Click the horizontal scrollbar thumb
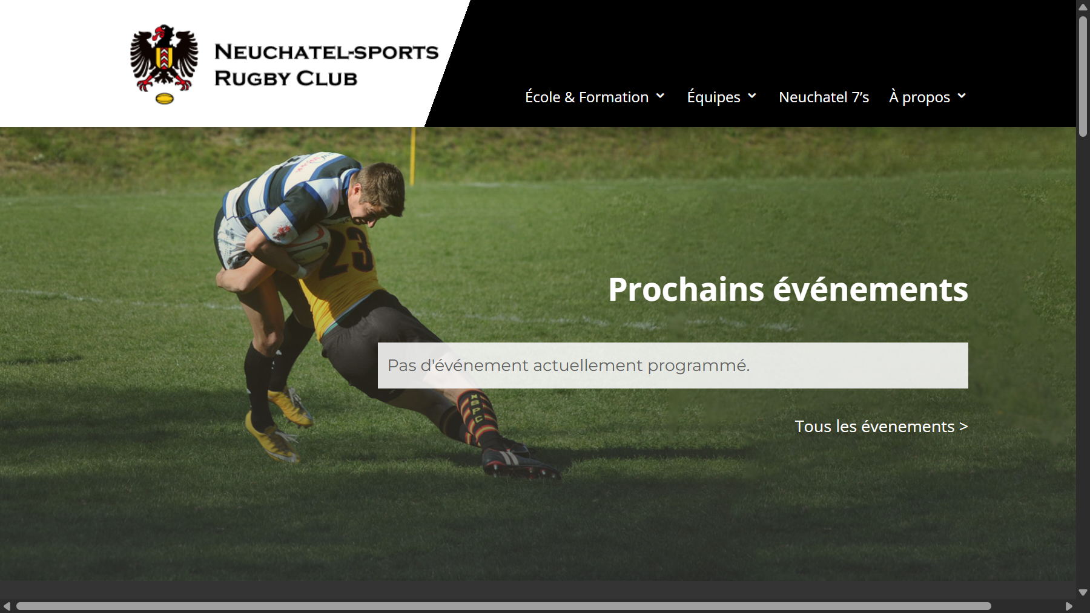Image resolution: width=1090 pixels, height=613 pixels. click(503, 606)
